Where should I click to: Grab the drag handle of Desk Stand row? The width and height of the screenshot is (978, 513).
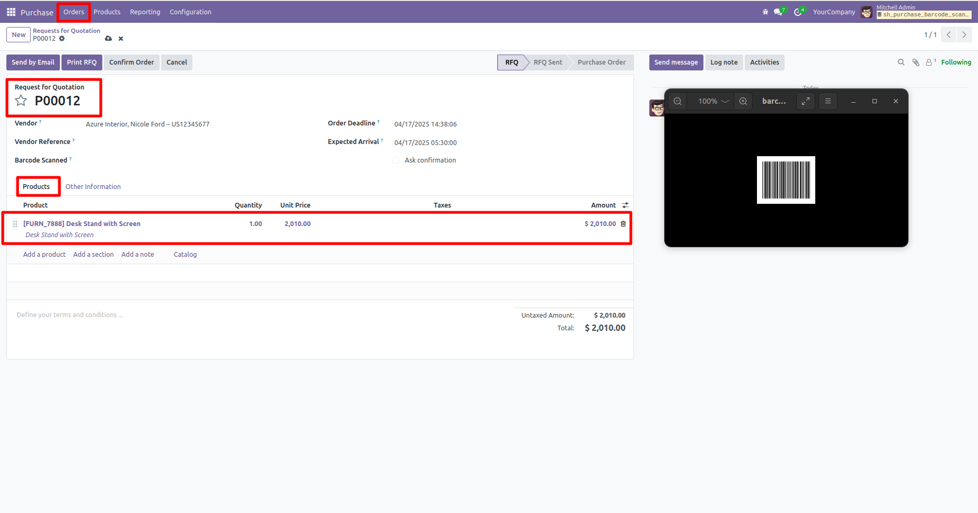pos(15,224)
